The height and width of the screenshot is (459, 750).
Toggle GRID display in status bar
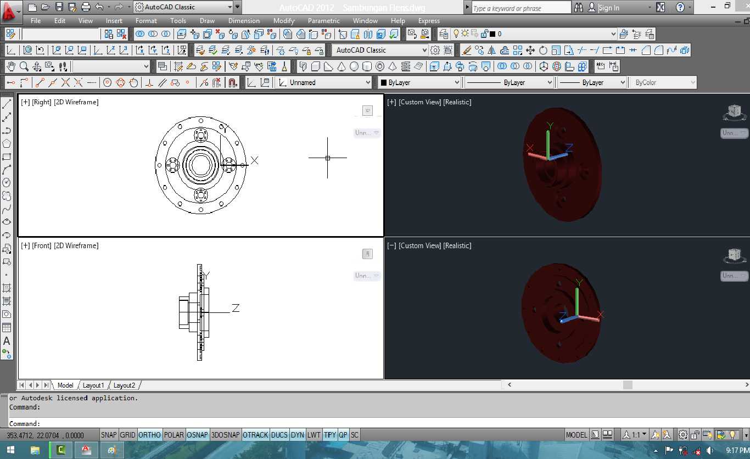[x=127, y=435]
